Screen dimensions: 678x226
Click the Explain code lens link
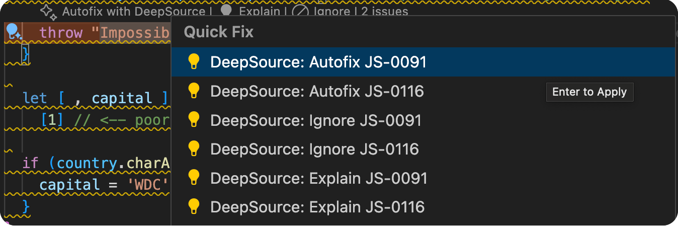click(259, 11)
